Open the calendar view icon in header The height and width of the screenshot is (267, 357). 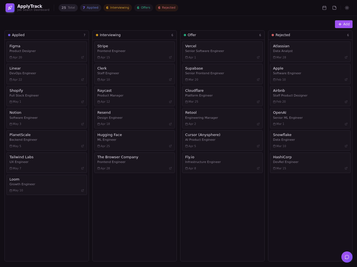coord(324,8)
